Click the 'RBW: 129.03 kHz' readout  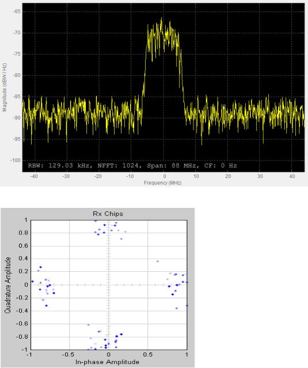(58, 165)
